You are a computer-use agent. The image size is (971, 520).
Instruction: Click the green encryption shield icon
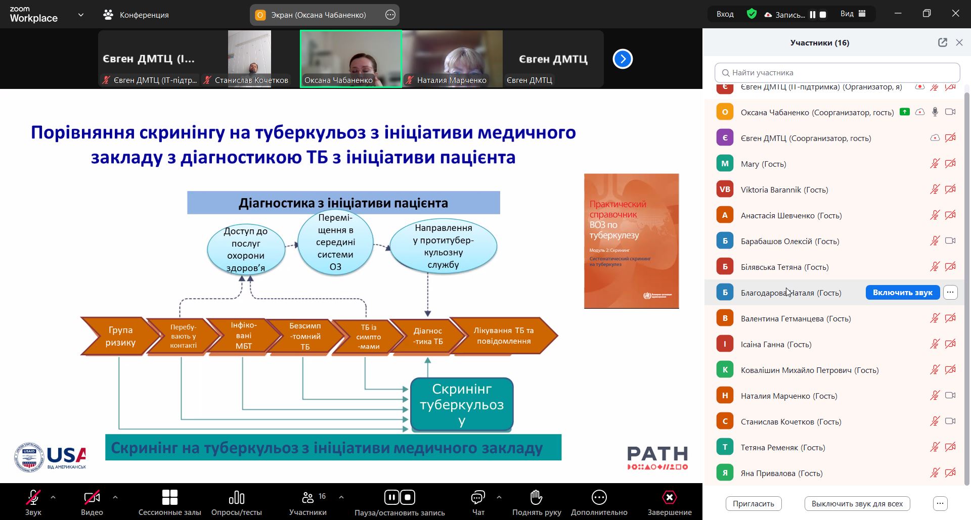(x=752, y=14)
